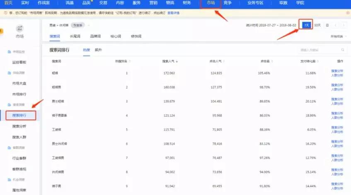Screen dimensions: 351x195
Task: Select the 7天 time range button
Action: 306,25
